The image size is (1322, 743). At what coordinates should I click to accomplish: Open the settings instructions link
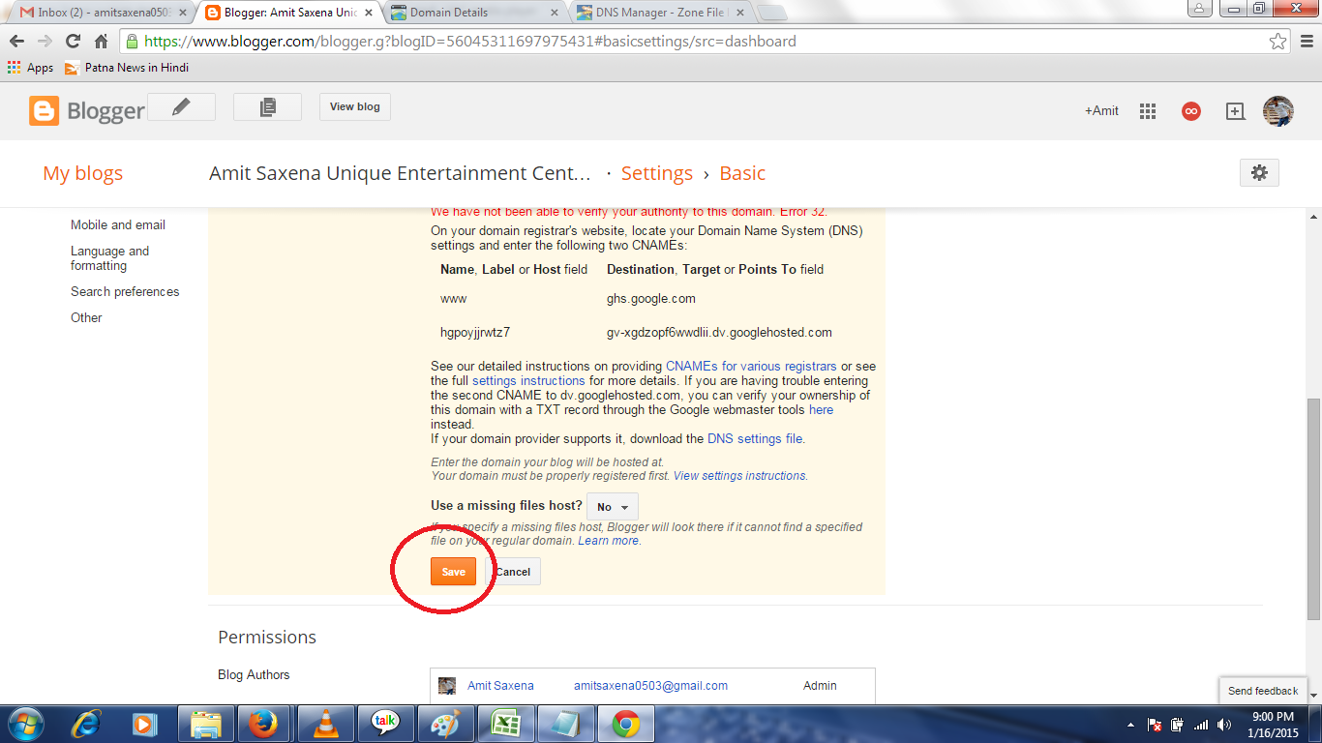(x=528, y=380)
